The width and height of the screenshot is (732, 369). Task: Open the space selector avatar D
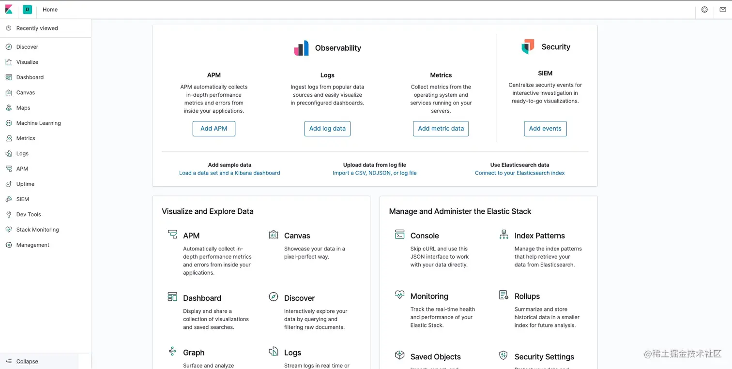(27, 9)
